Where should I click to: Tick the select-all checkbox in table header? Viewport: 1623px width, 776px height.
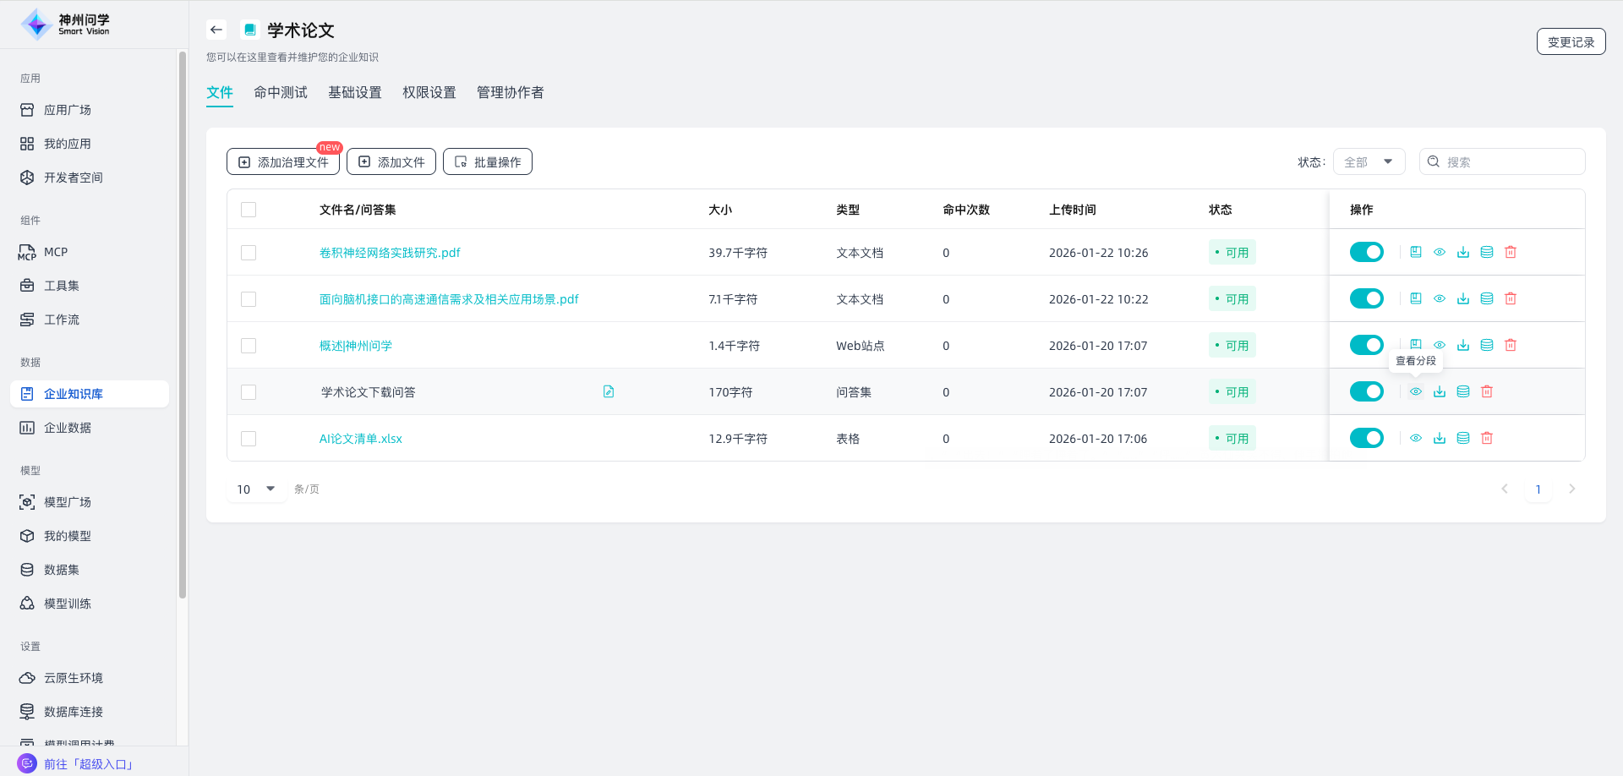tap(249, 210)
